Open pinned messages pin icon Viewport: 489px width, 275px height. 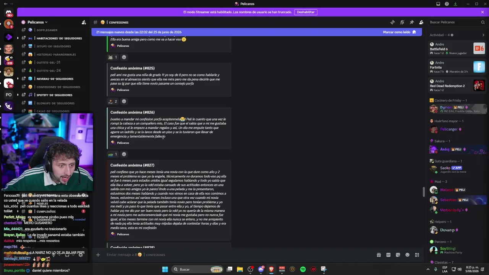click(x=411, y=22)
